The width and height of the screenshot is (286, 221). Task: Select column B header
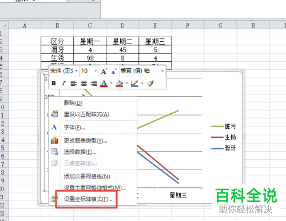pos(57,25)
